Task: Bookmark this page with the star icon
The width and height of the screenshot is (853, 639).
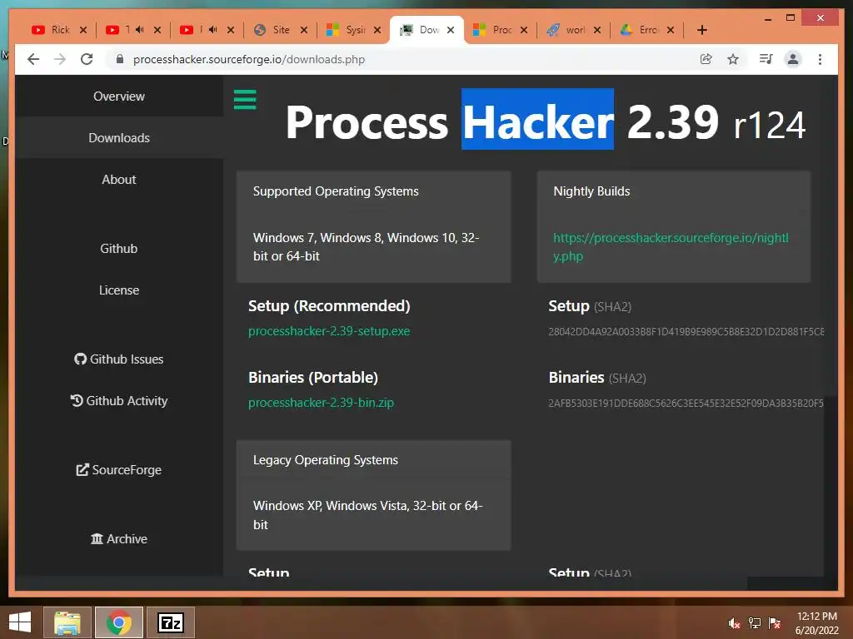Action: pos(733,59)
